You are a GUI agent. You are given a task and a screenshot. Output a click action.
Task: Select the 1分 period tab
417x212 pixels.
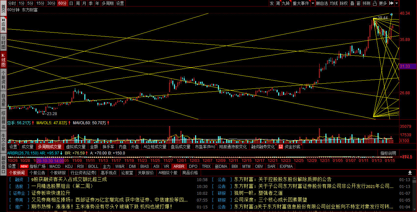22,3
